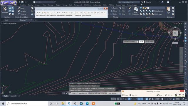188x106 pixels.
Task: Open the layer name dropdown list
Action: click(164, 8)
